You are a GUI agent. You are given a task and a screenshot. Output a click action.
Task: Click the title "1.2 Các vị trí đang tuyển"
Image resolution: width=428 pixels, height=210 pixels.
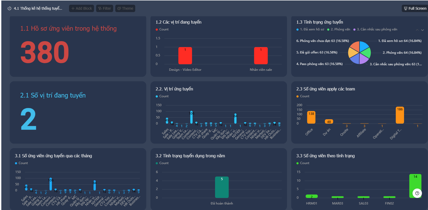(x=179, y=22)
